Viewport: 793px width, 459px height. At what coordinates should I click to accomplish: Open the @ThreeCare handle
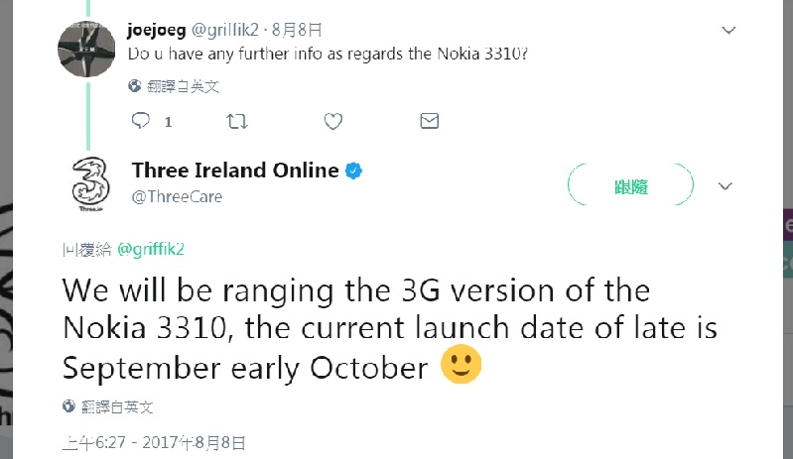pyautogui.click(x=177, y=196)
